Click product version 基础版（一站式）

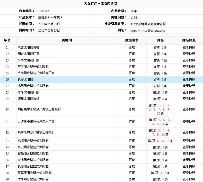pos(50,17)
